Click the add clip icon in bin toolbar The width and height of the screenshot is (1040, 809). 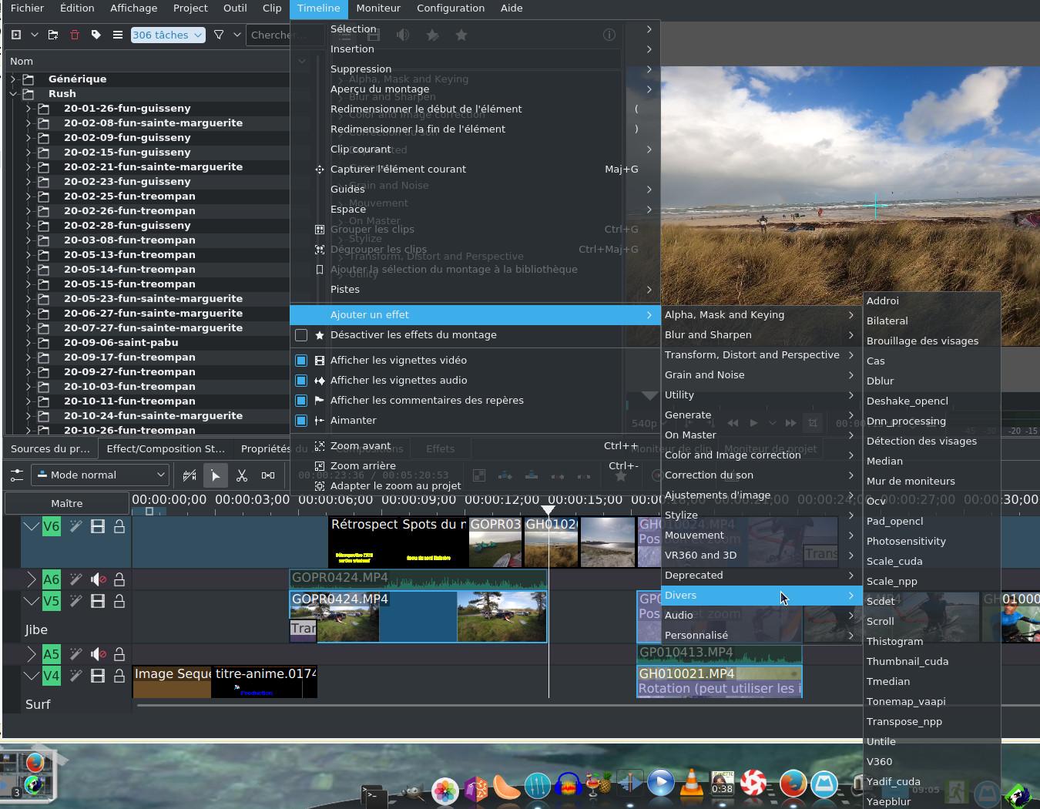(x=16, y=35)
